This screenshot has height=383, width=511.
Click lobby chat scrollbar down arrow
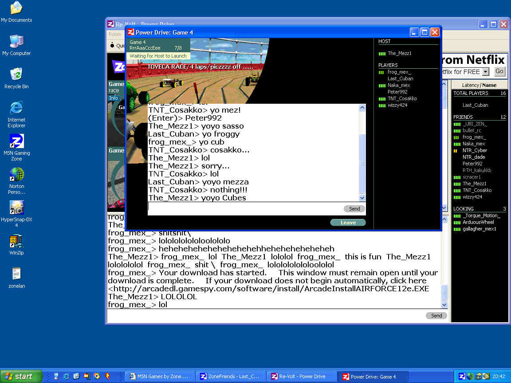coord(444,305)
